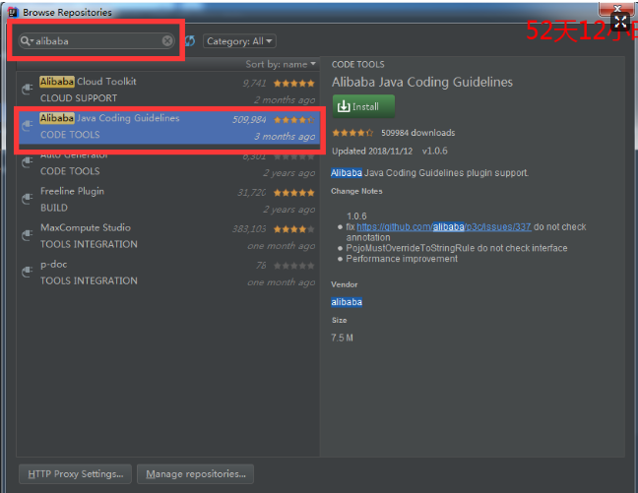This screenshot has width=638, height=493.
Task: Focus the alibaba search input field
Action: 97,40
